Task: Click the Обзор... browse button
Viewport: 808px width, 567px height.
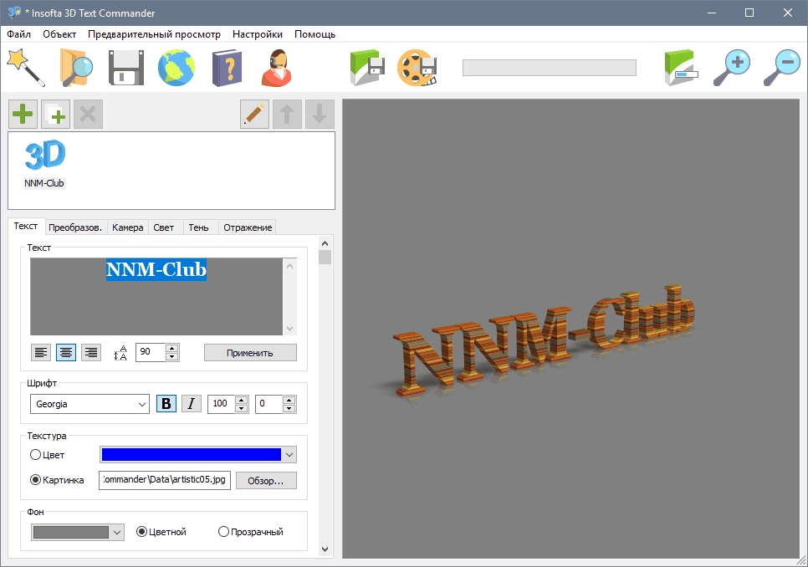Action: tap(266, 481)
